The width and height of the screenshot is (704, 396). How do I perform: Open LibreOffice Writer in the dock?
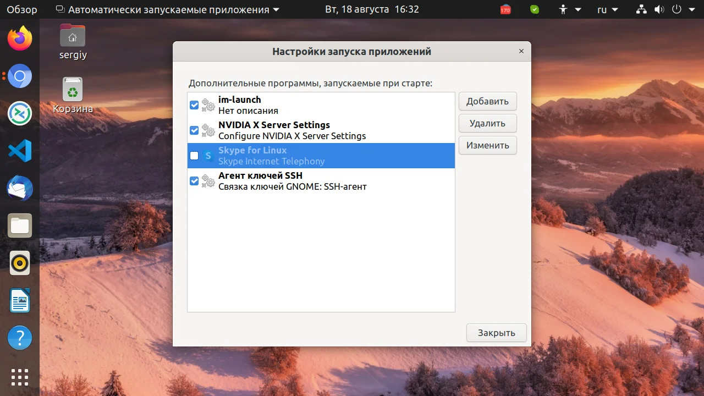[20, 300]
